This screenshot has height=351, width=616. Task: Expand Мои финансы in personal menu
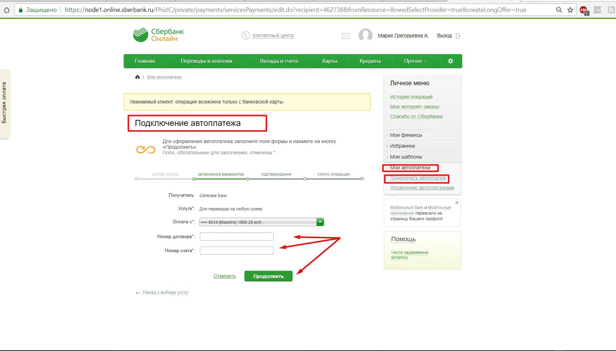tap(406, 135)
